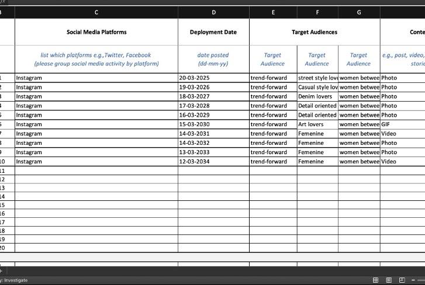The image size is (425, 285).
Task: Click the date cell 16-03-2029
Action: [x=213, y=115]
